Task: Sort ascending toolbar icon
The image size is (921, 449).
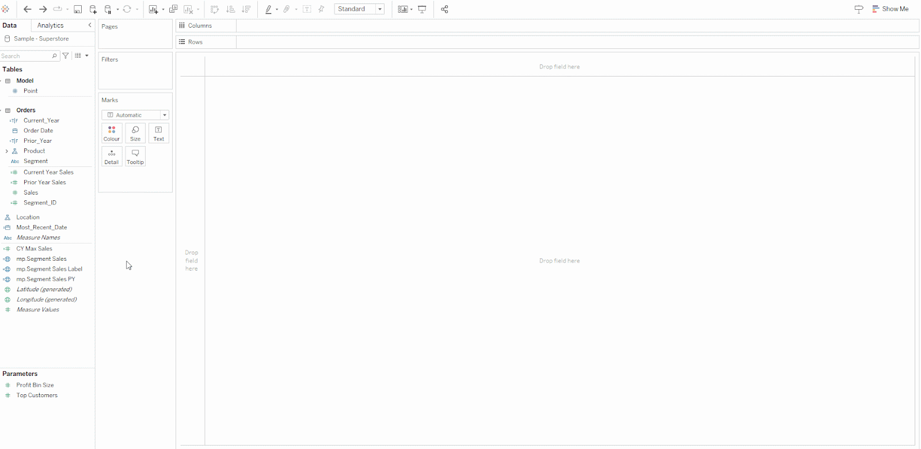Action: pyautogui.click(x=230, y=9)
